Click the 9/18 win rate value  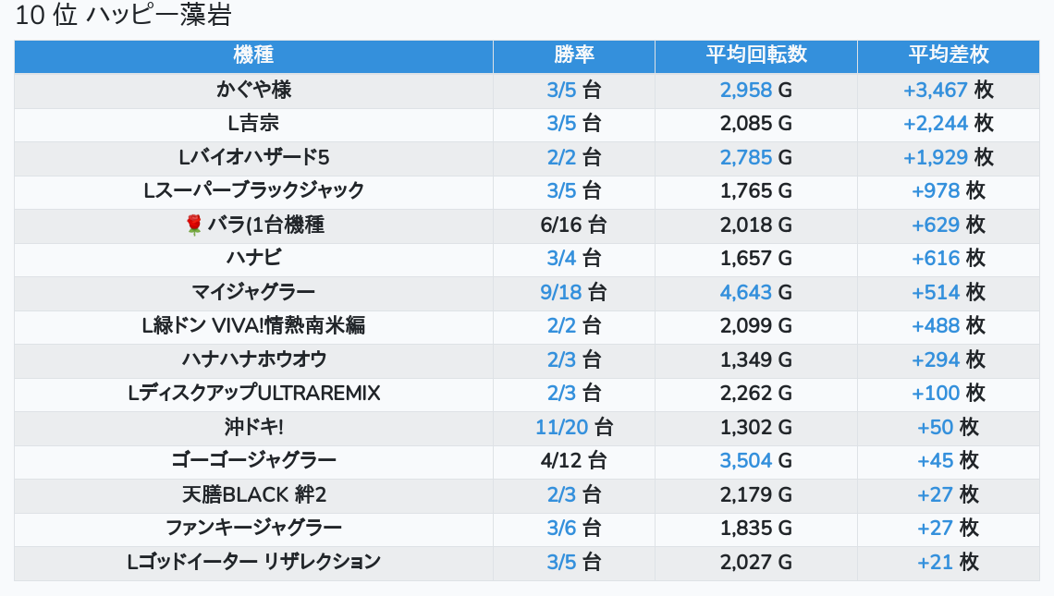click(561, 293)
